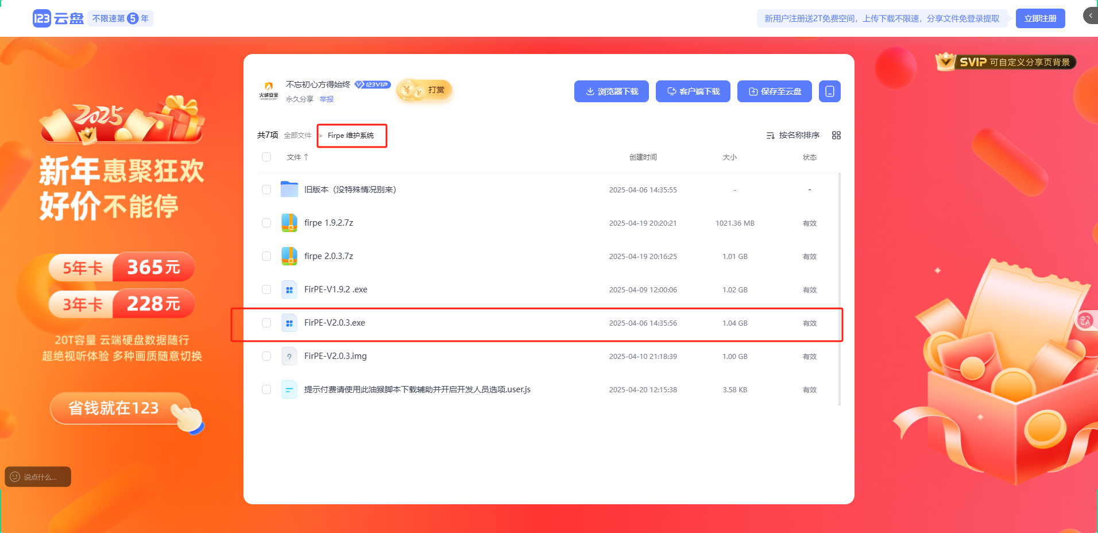Go to 全部文件 breadcrumb
Image resolution: width=1098 pixels, height=533 pixels.
click(x=297, y=136)
